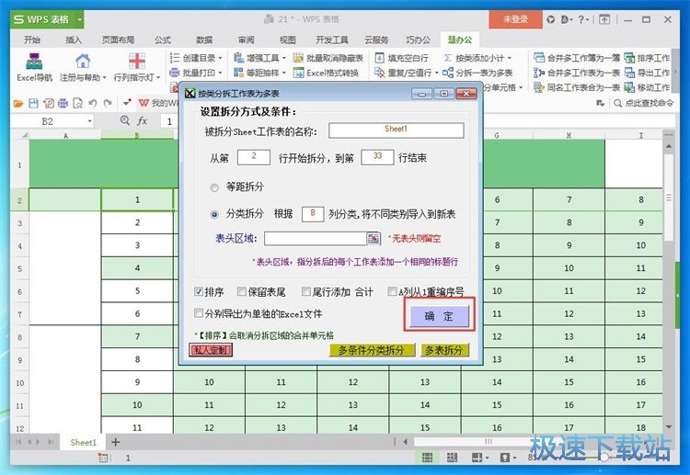Screen dimensions: 690x475
Task: Open the 插入 ribbon tab
Action: pos(74,40)
